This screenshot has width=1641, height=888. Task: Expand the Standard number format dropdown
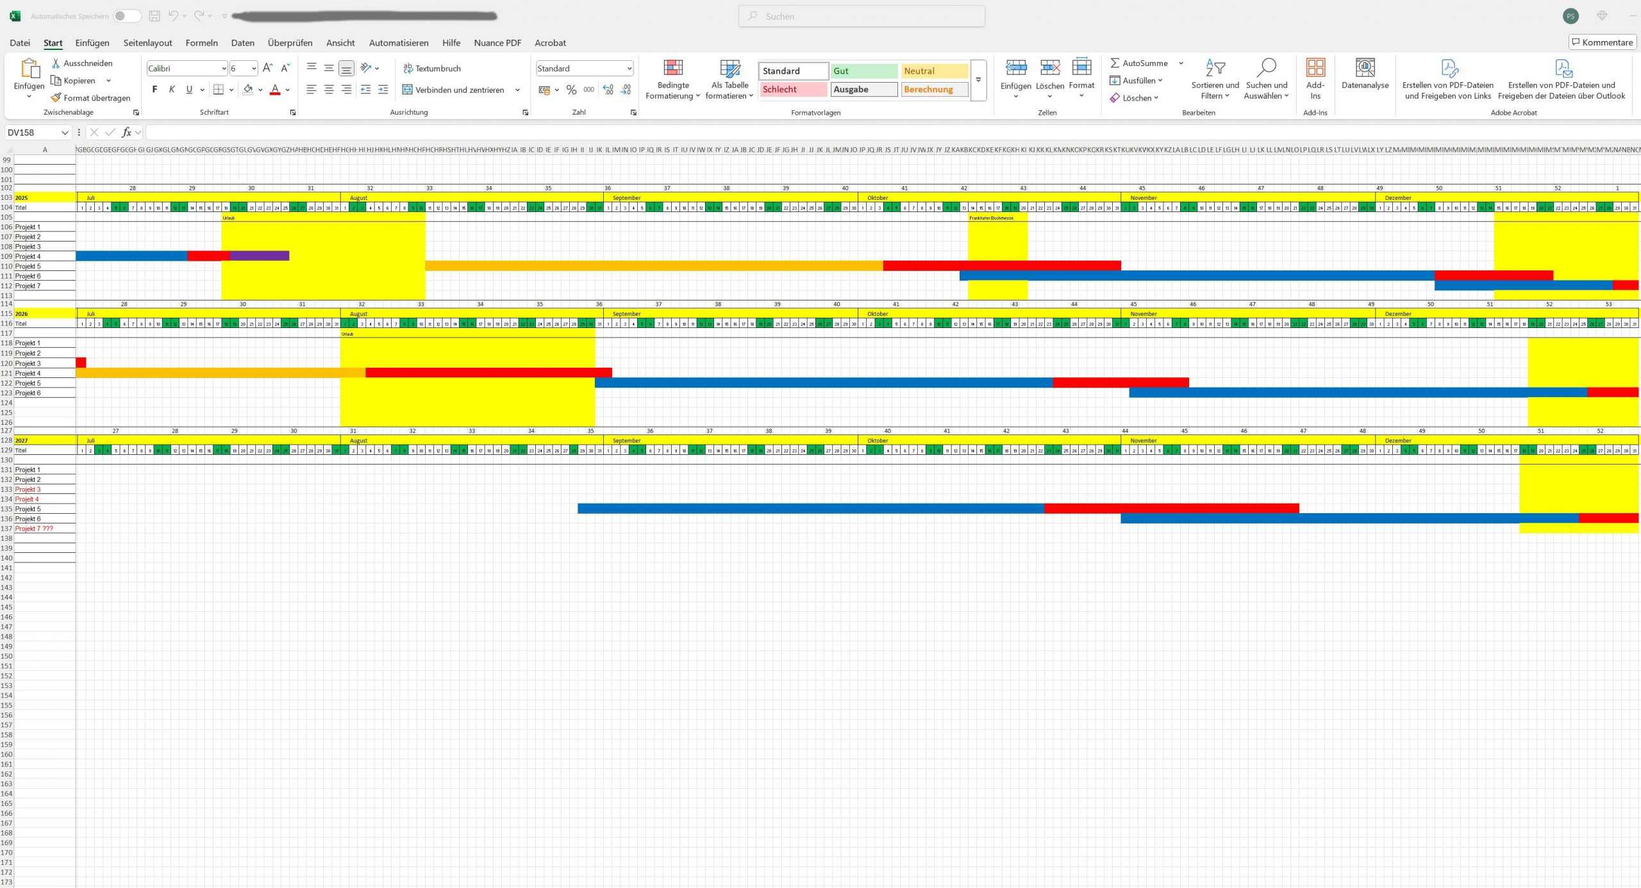click(x=629, y=69)
